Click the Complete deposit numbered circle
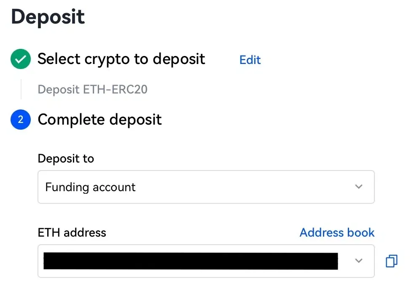Screen dimensions: 414x288 (x=20, y=120)
